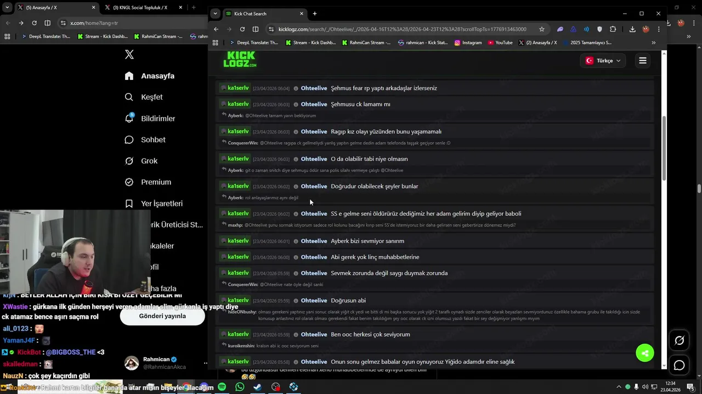This screenshot has height=394, width=702.
Task: Click the microphone tray icon
Action: [x=636, y=387]
